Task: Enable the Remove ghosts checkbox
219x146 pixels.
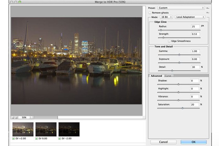Action: pos(150,13)
